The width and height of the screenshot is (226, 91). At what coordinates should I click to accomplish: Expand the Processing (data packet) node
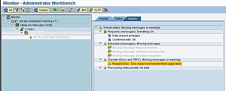click(x=101, y=68)
